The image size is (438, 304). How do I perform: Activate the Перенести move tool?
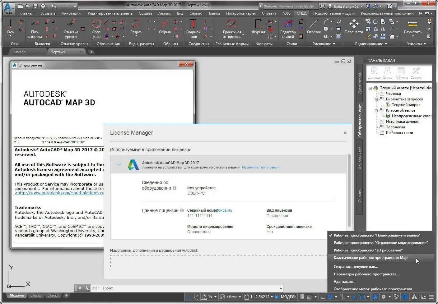pyautogui.click(x=354, y=27)
